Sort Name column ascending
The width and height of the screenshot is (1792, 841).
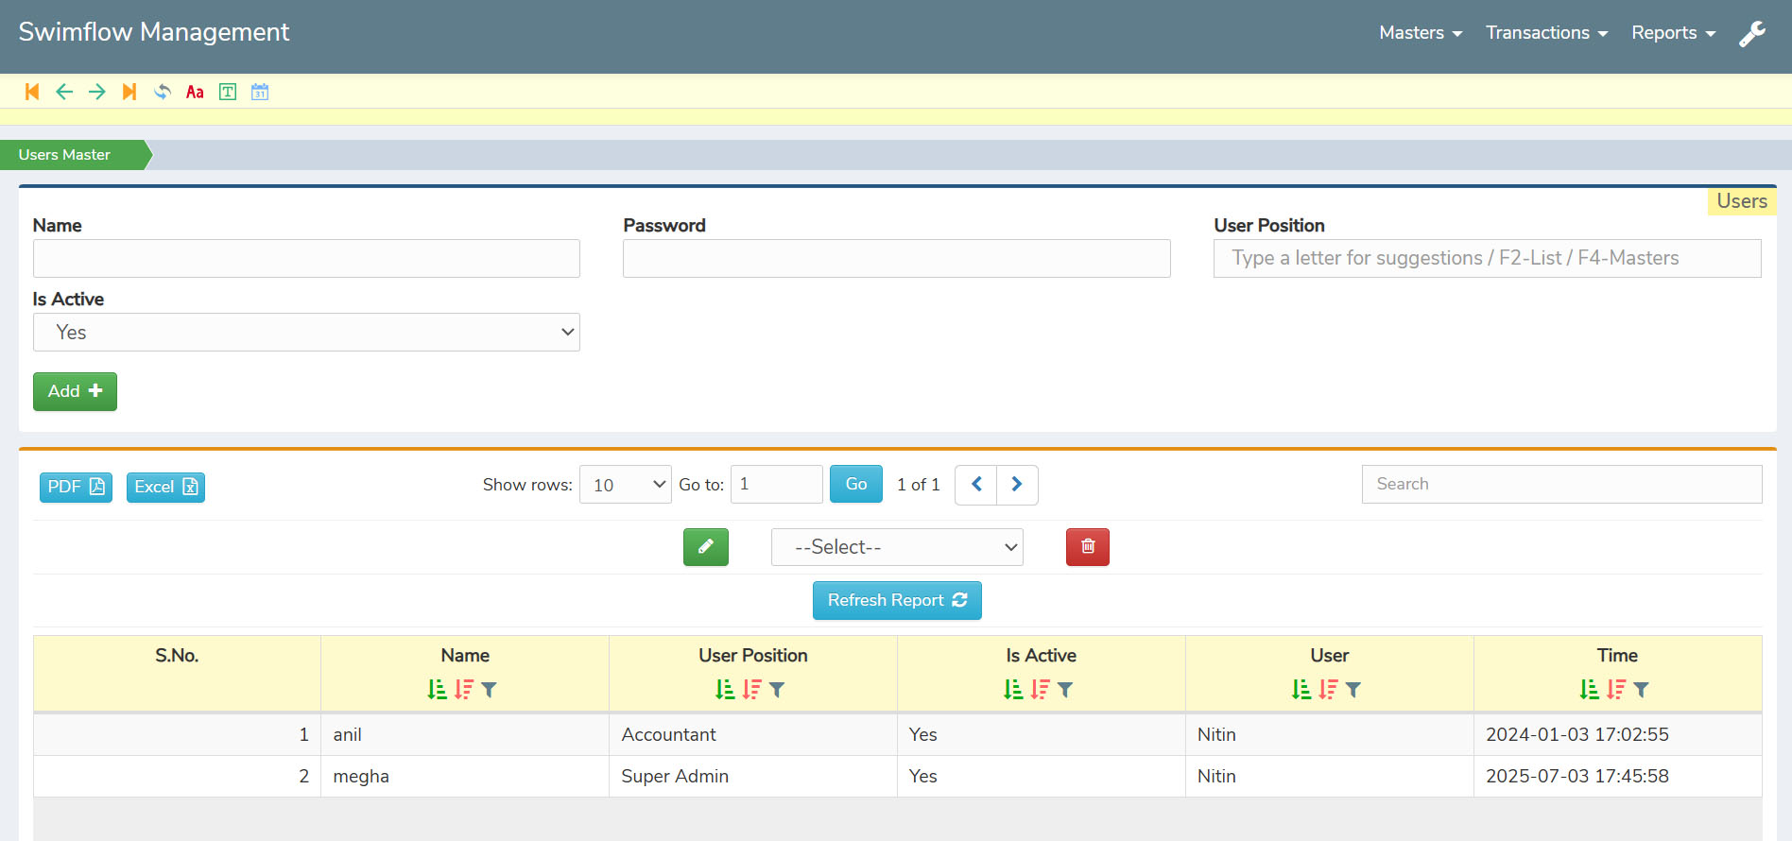tap(437, 690)
